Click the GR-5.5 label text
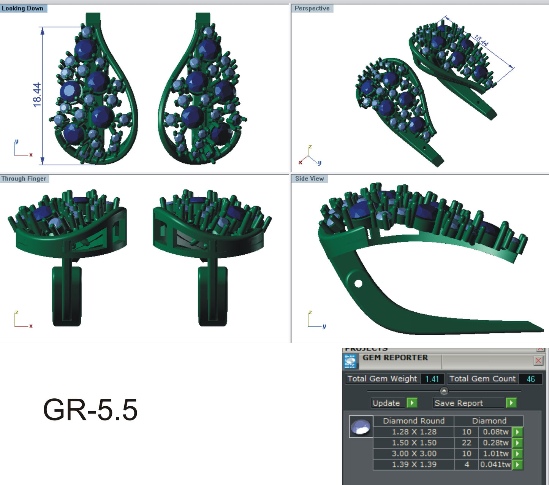This screenshot has height=485, width=549. [x=90, y=410]
